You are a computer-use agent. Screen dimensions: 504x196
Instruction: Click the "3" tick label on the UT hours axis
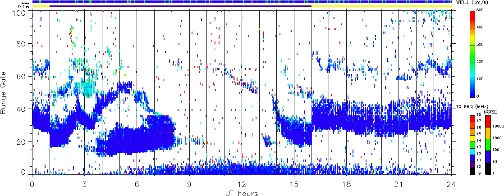click(x=84, y=184)
